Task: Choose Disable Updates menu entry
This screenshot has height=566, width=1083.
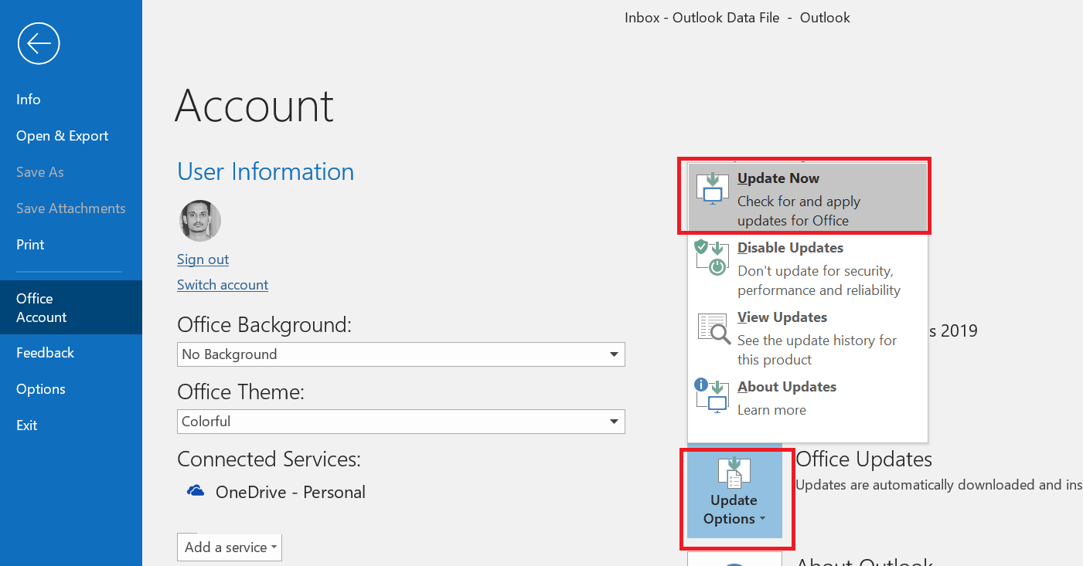Action: [x=808, y=268]
